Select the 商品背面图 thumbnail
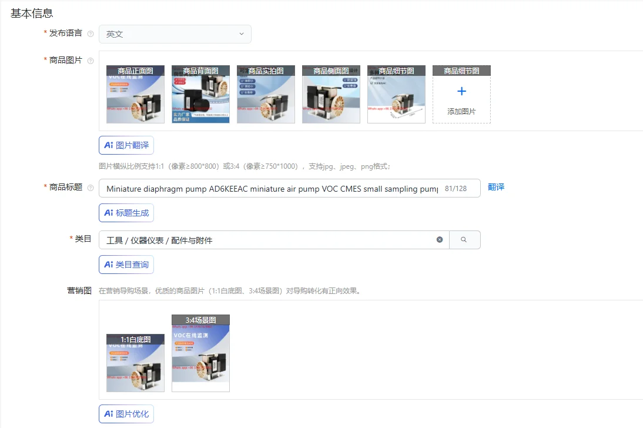The image size is (643, 428). click(200, 95)
